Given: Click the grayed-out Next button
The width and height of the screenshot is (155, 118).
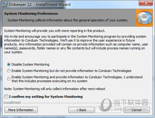Looking at the screenshot, I should 108,110.
